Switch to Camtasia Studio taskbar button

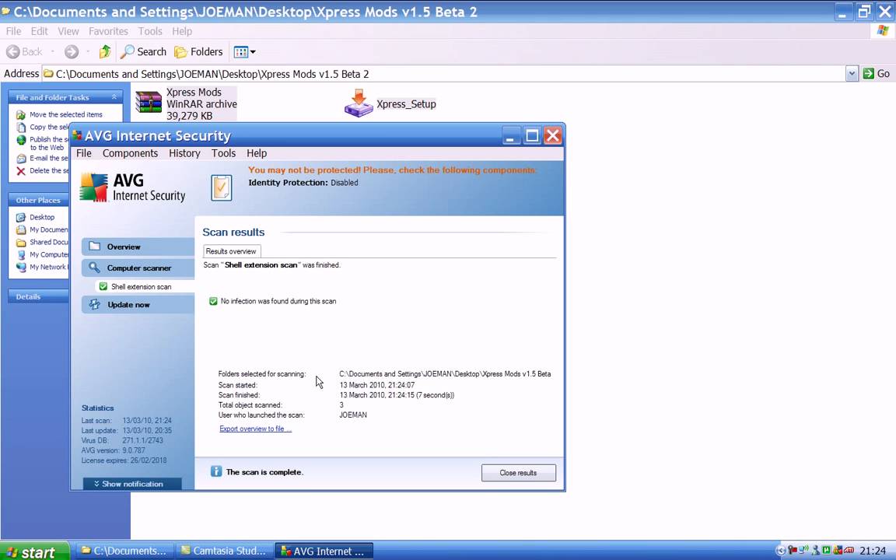point(224,551)
